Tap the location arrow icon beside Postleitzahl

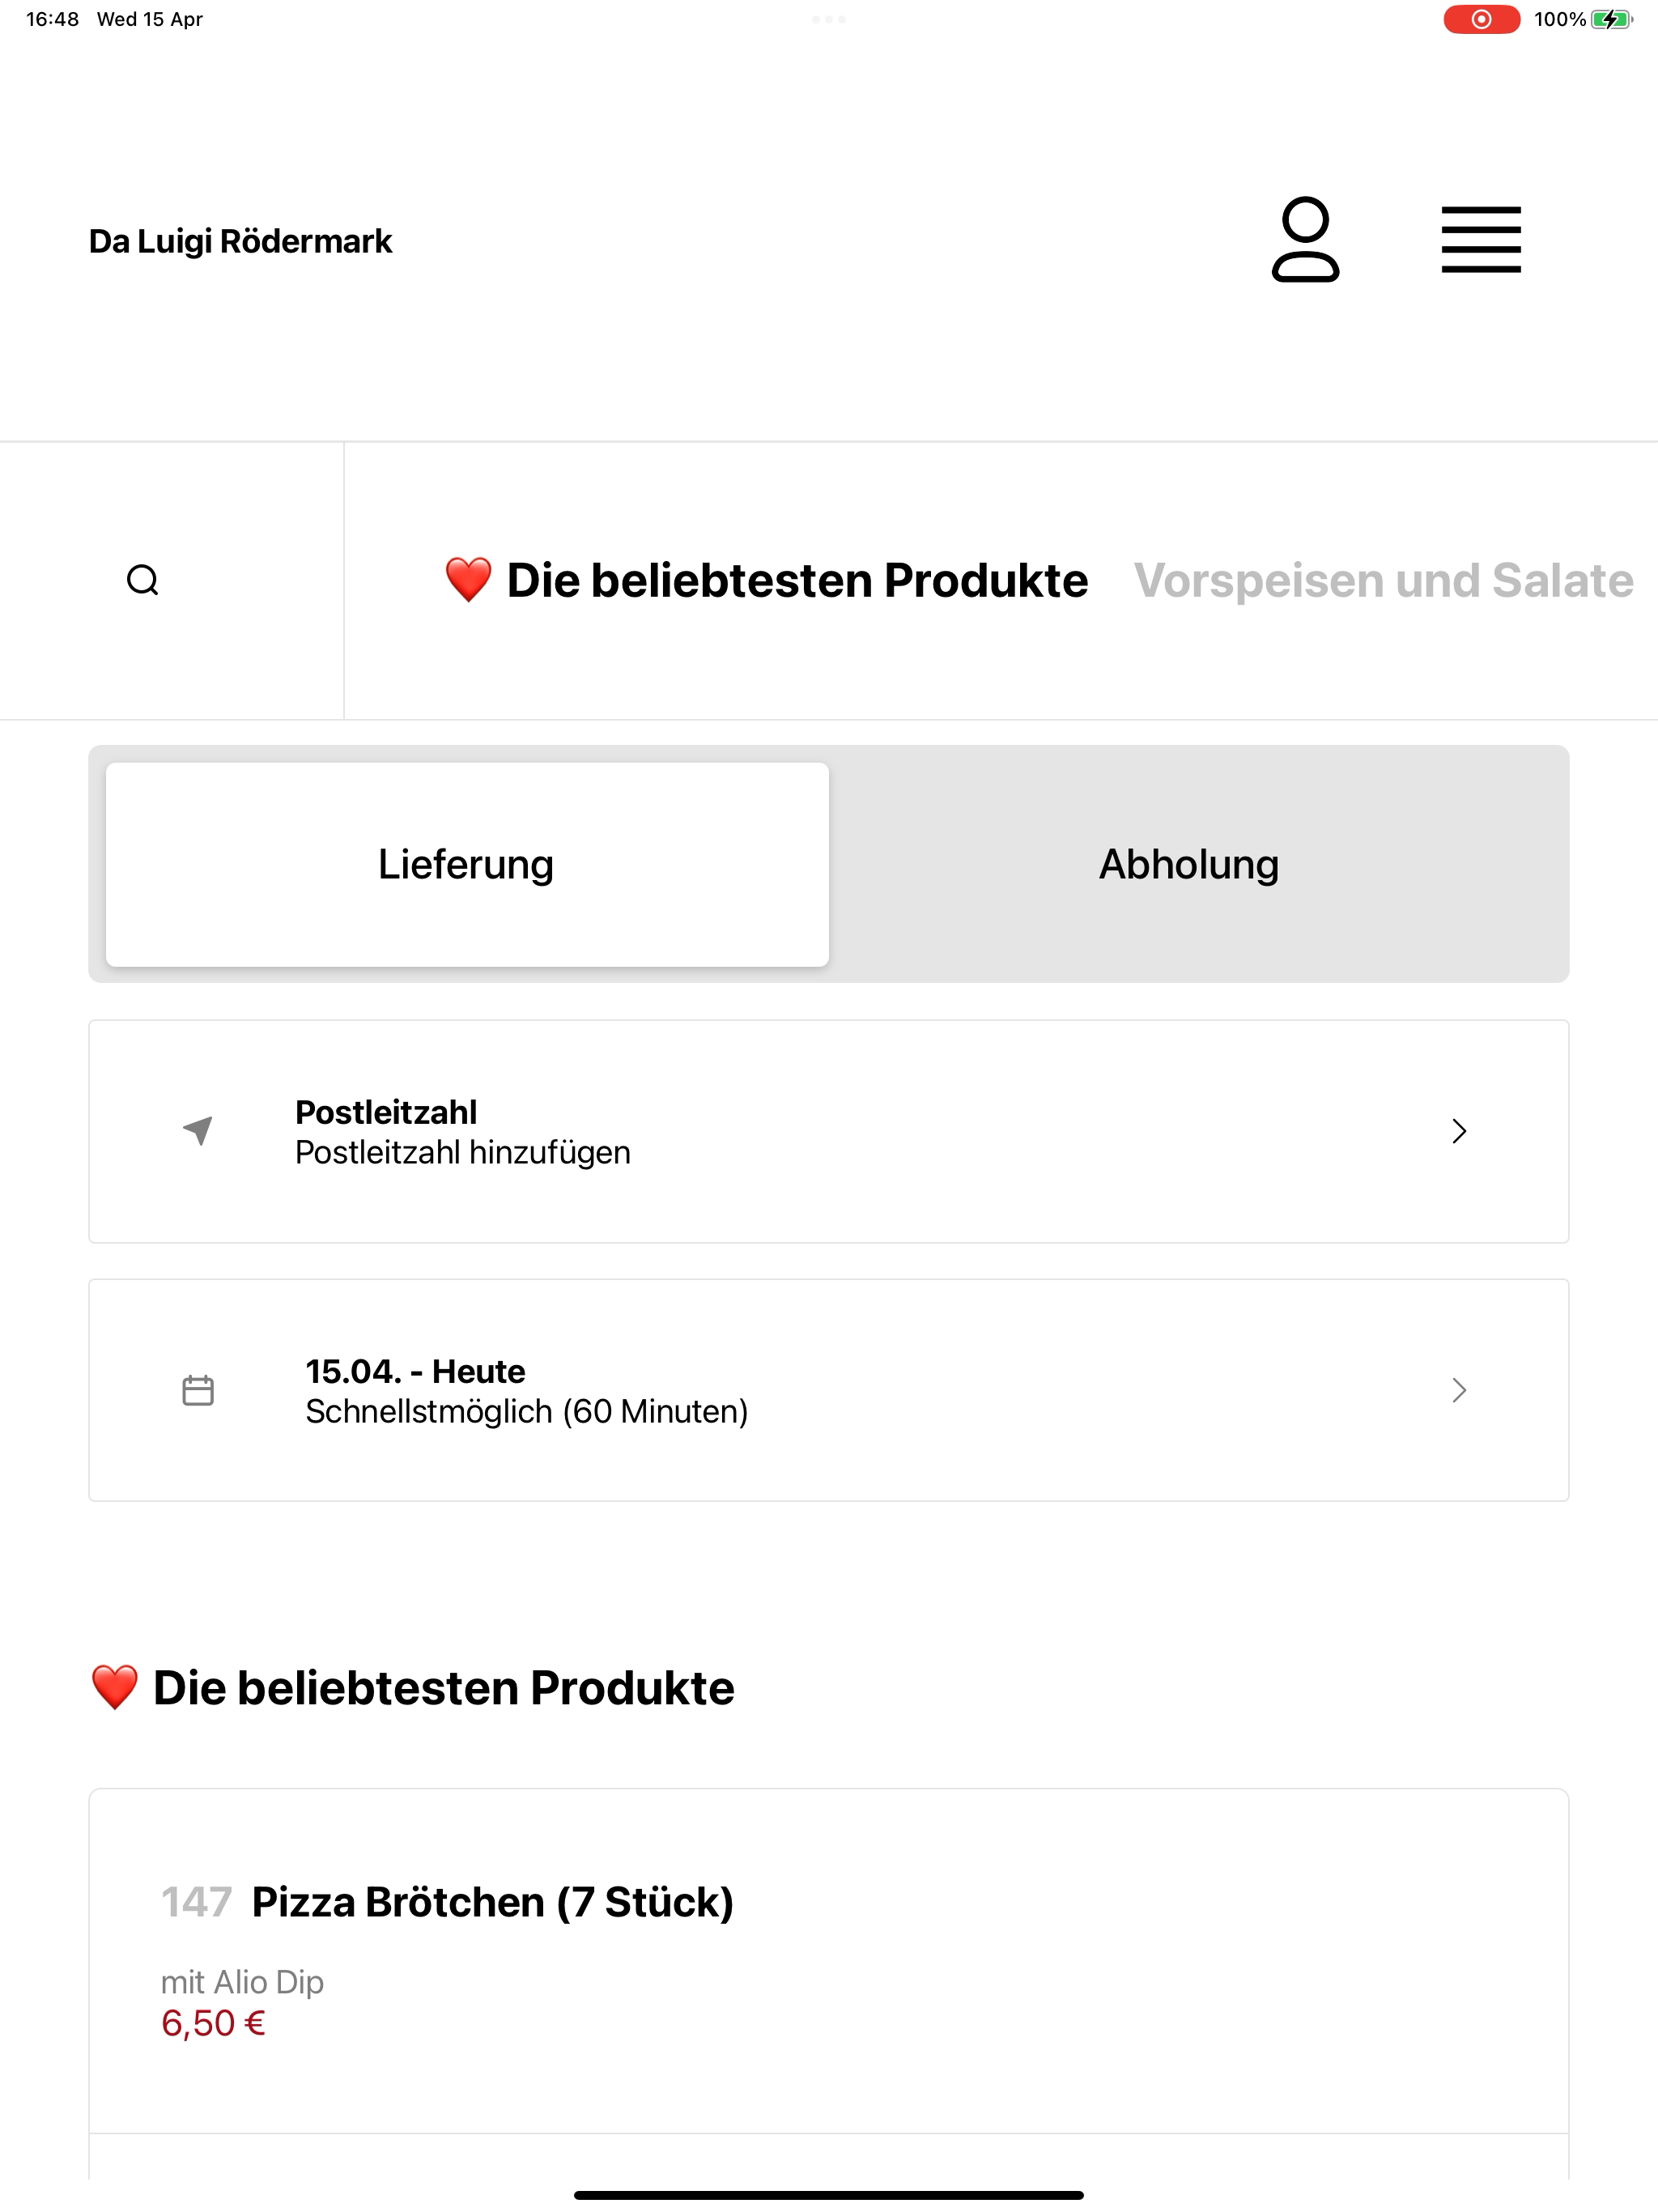(198, 1131)
